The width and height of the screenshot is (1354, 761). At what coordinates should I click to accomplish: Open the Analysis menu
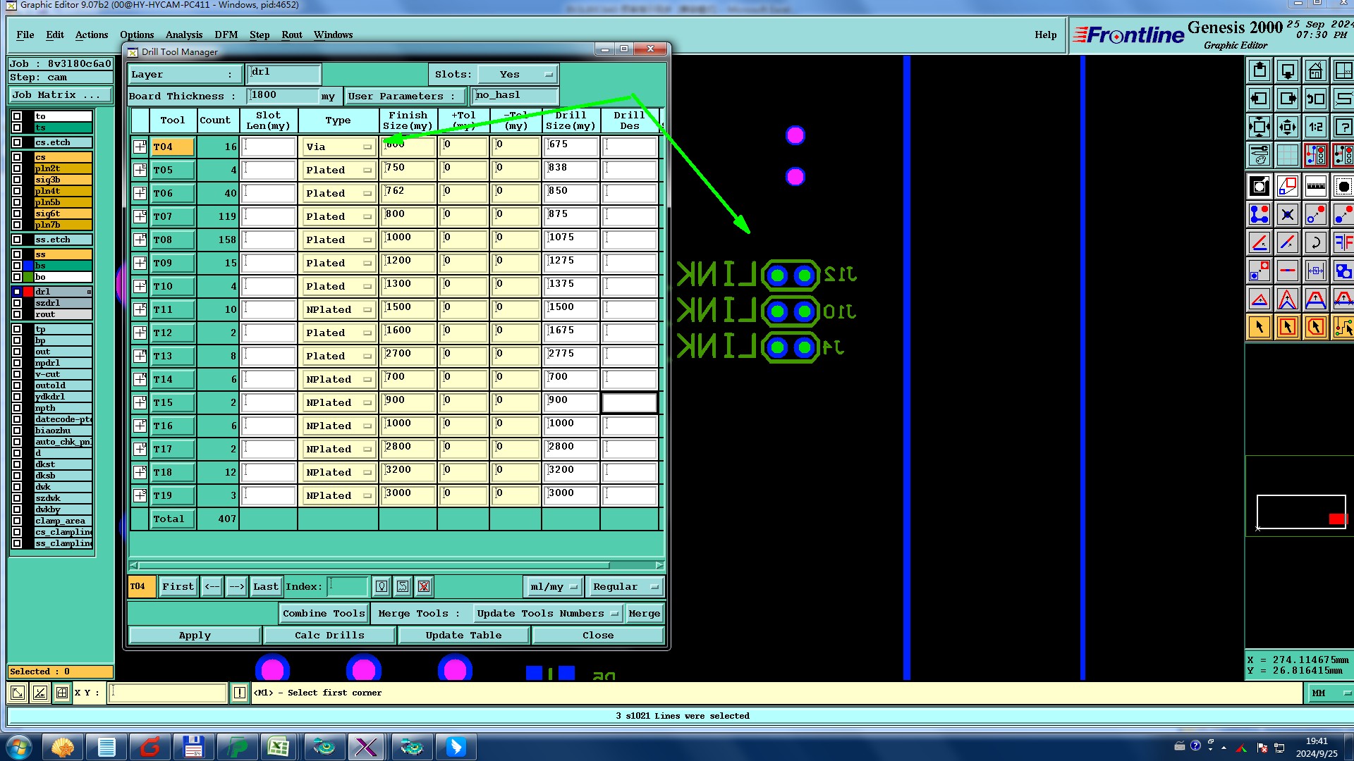point(183,35)
